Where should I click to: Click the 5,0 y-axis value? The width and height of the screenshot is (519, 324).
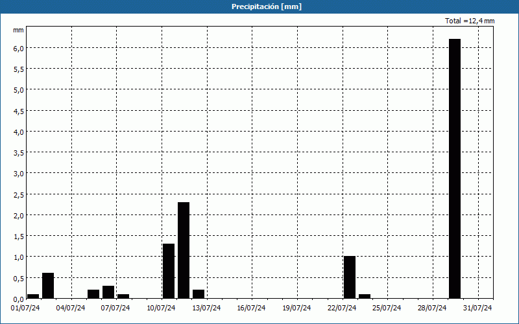[x=19, y=90]
